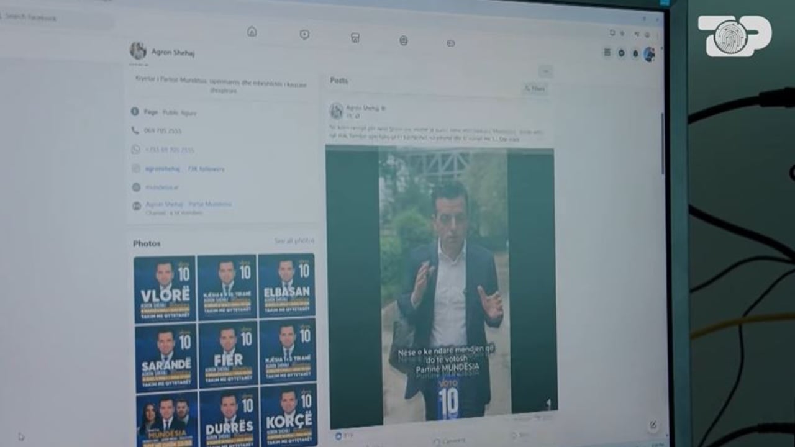Click the Filters button in Posts

tap(535, 89)
